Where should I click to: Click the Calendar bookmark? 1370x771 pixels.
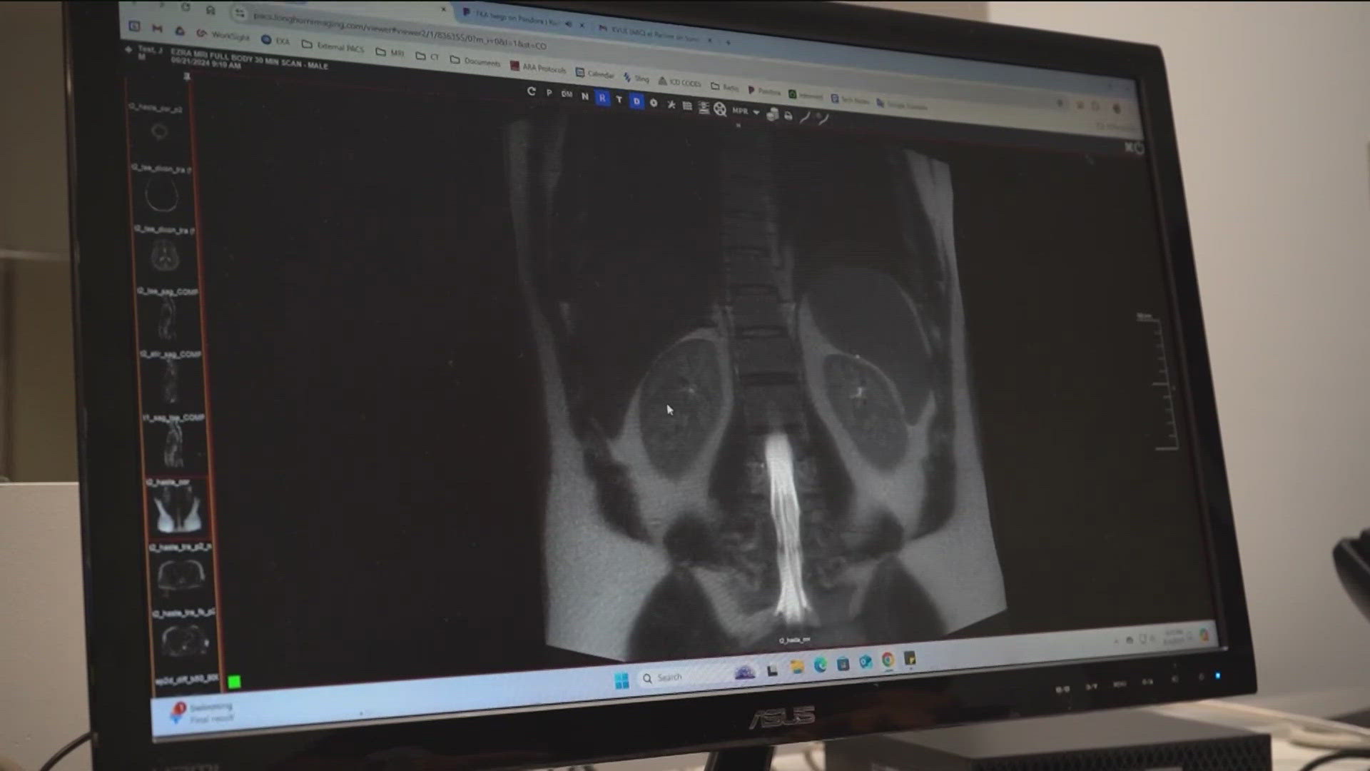pos(595,74)
